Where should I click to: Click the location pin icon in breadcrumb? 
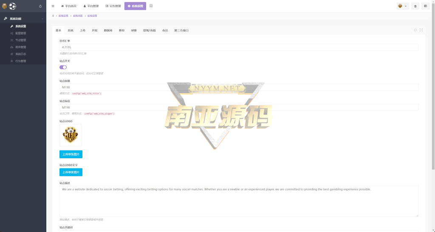[53, 16]
